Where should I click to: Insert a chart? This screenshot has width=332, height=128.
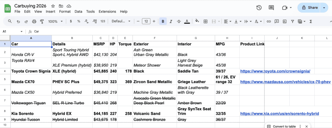point(285,21)
